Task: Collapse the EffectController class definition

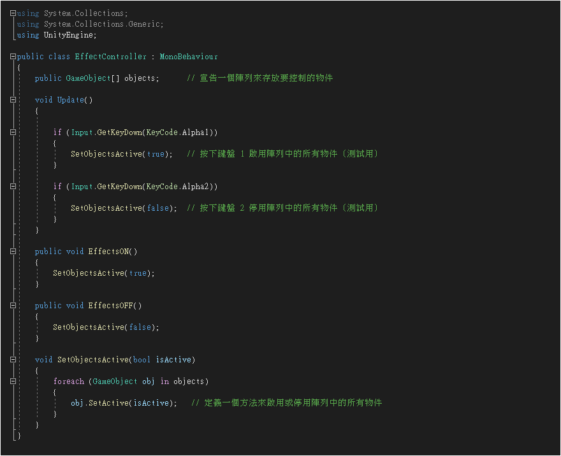Action: click(13, 57)
